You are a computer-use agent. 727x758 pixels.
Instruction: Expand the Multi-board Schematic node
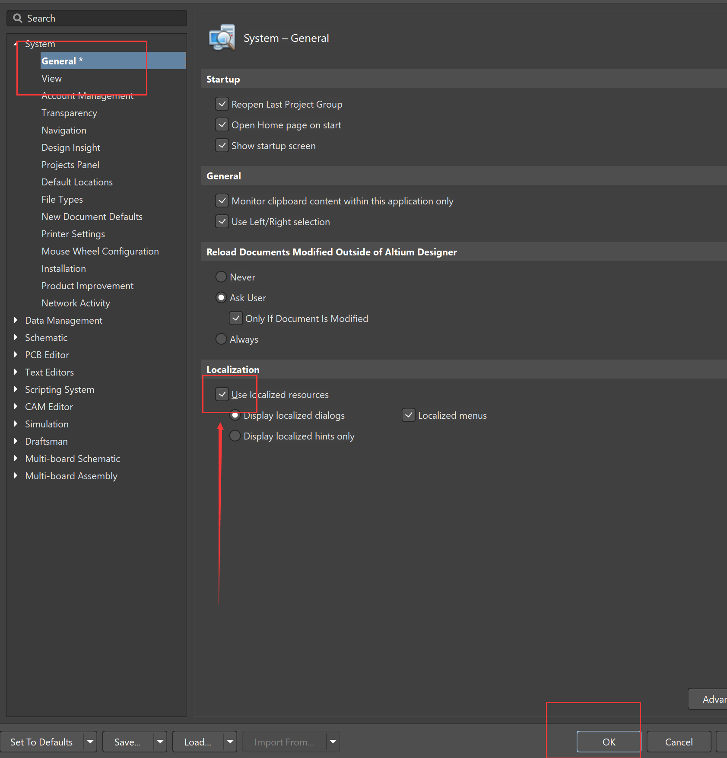pos(16,459)
